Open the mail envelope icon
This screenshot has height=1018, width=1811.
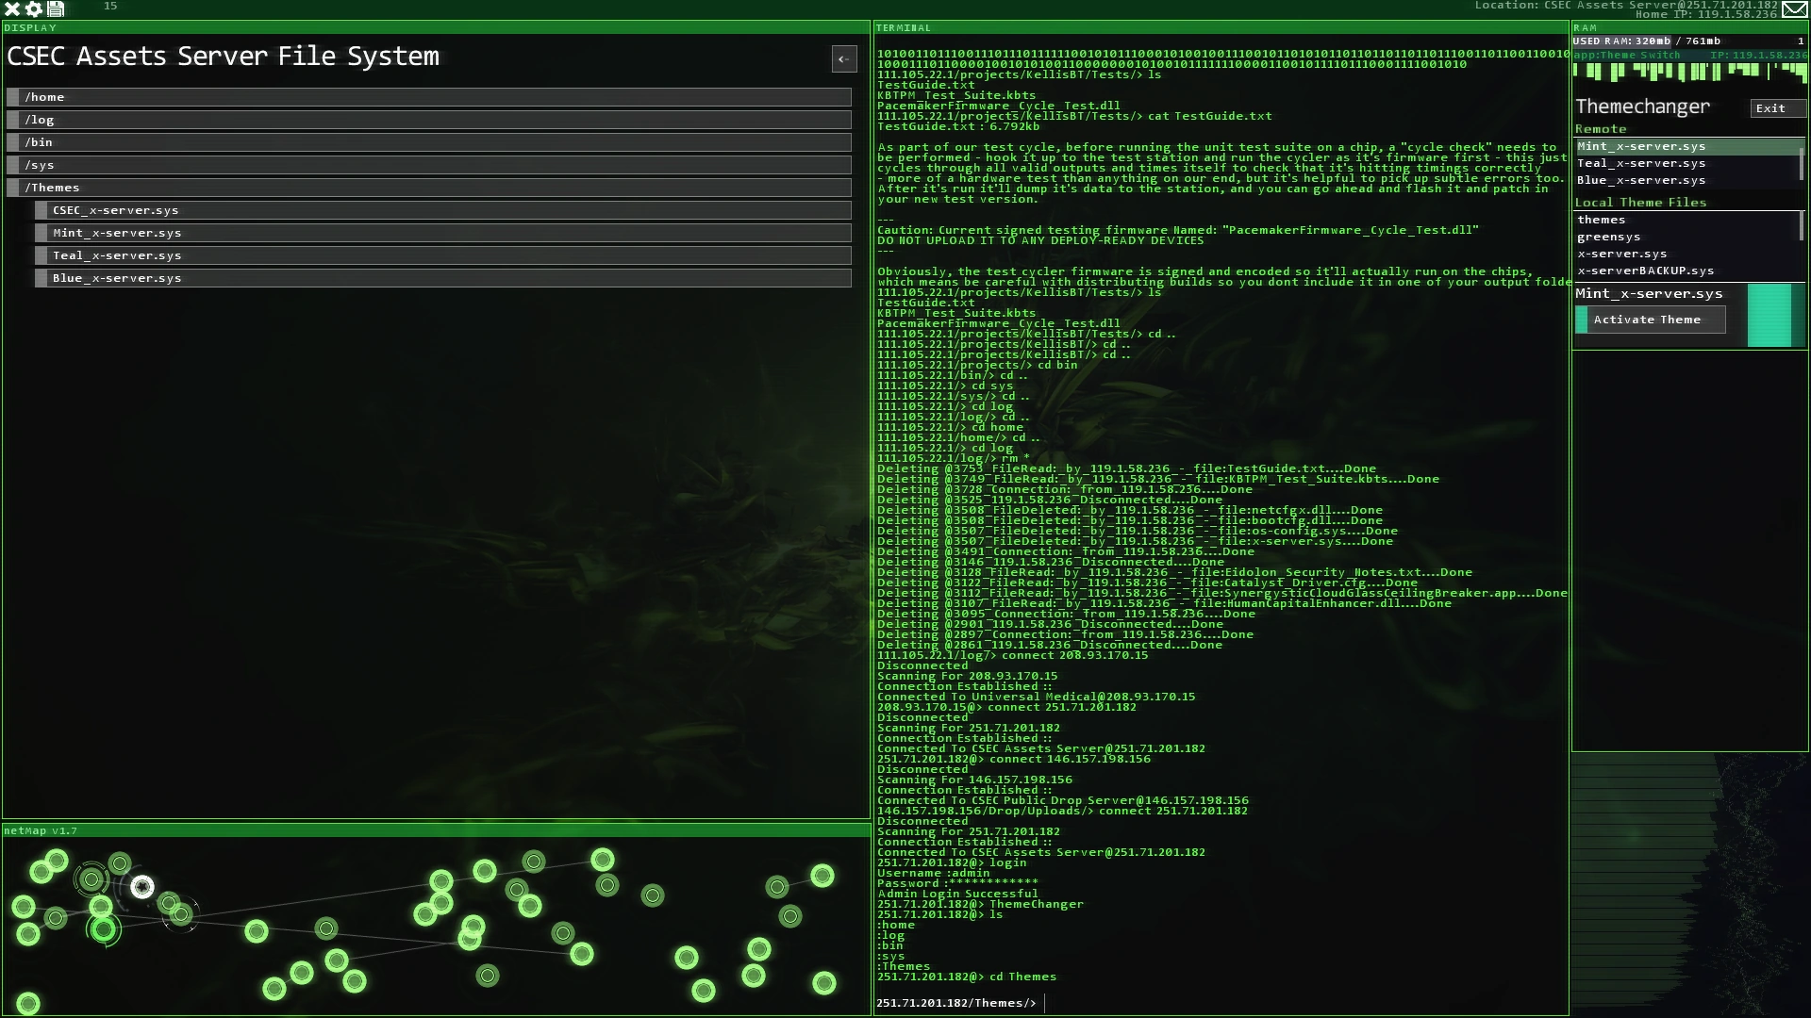click(1794, 9)
